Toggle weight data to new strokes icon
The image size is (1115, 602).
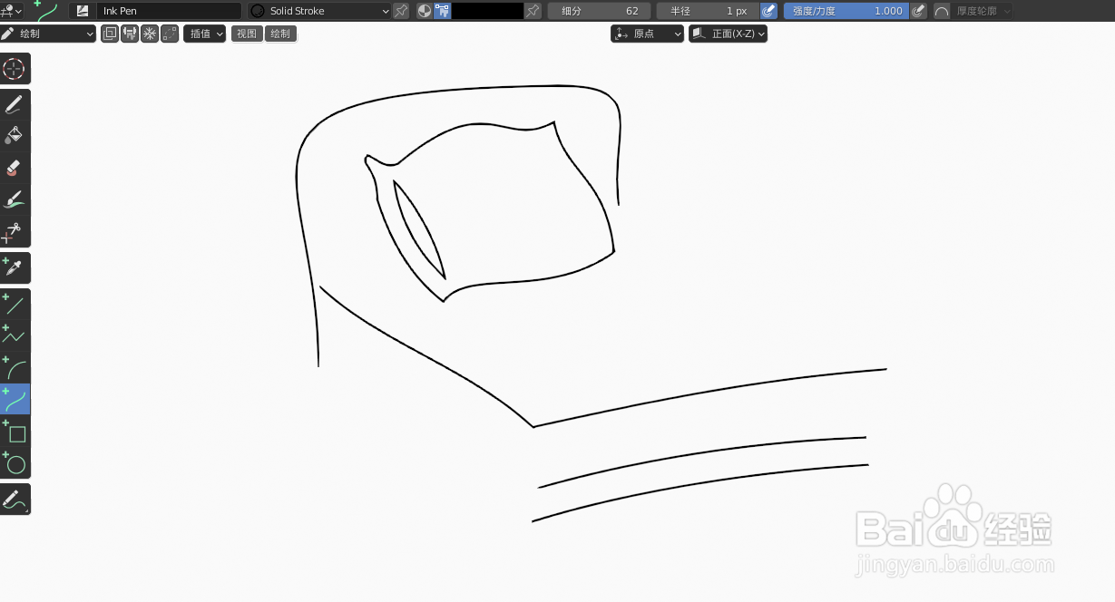click(x=130, y=34)
